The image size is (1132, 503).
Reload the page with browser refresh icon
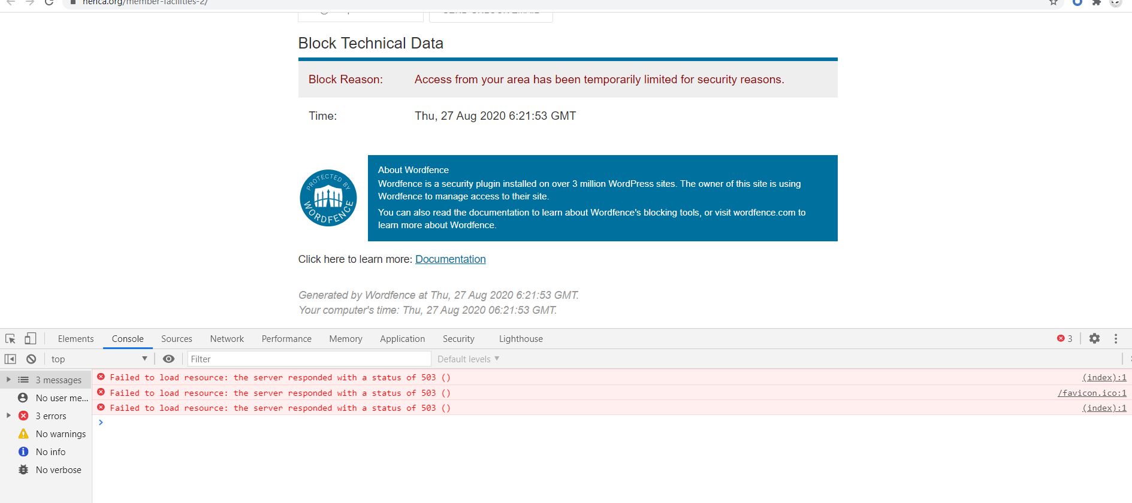[49, 2]
